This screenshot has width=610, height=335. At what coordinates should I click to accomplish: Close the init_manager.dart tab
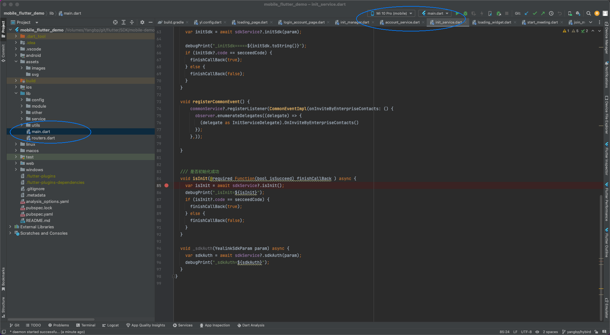(x=373, y=22)
